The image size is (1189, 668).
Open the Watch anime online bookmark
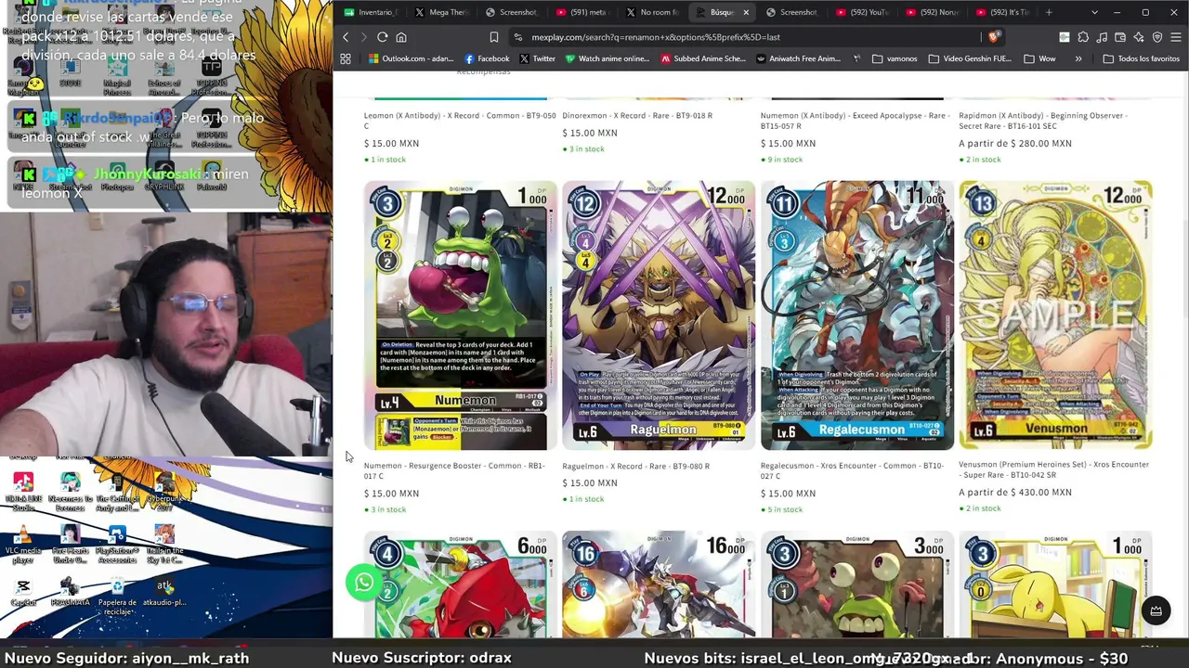pyautogui.click(x=608, y=58)
